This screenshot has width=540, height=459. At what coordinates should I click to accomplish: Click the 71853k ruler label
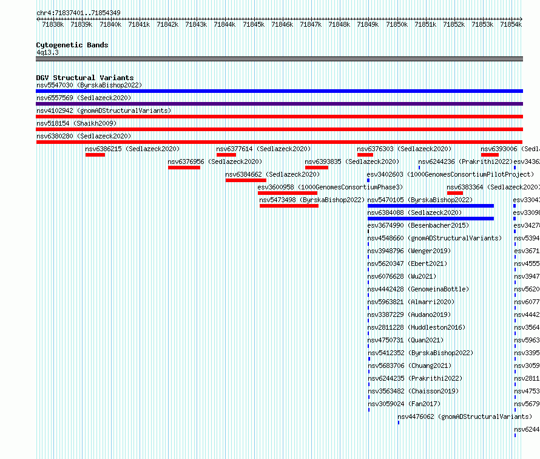[x=482, y=24]
